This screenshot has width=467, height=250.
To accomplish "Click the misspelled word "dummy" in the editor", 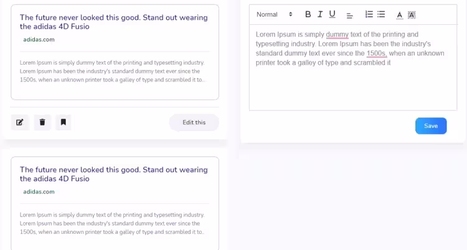I will point(337,35).
